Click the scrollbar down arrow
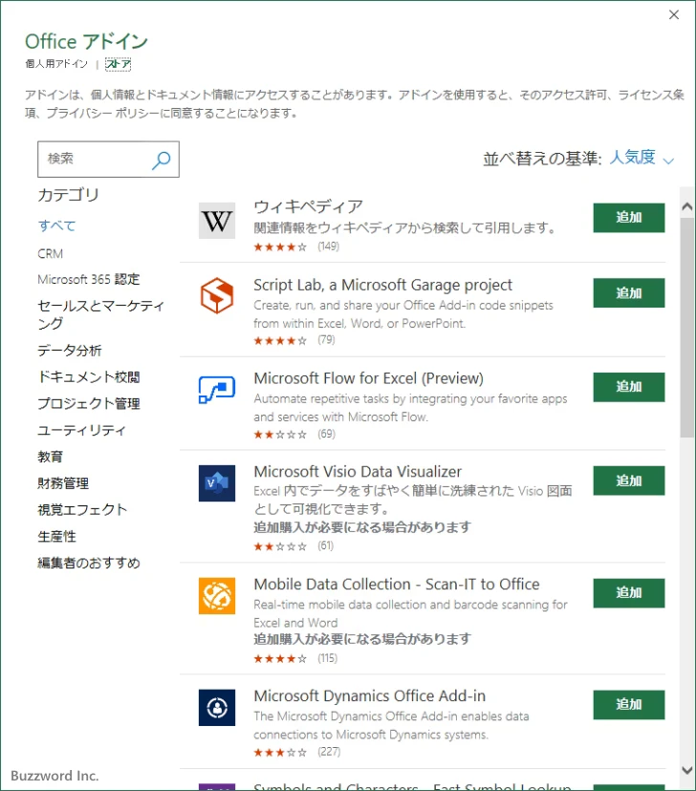Screen dimensions: 696x791 coord(686,770)
